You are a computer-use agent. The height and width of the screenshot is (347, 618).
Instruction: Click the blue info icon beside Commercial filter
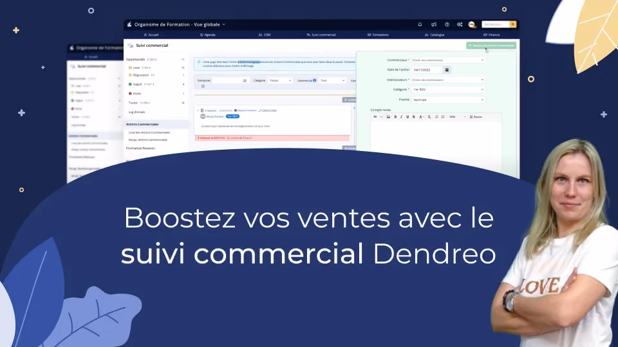[x=315, y=80]
